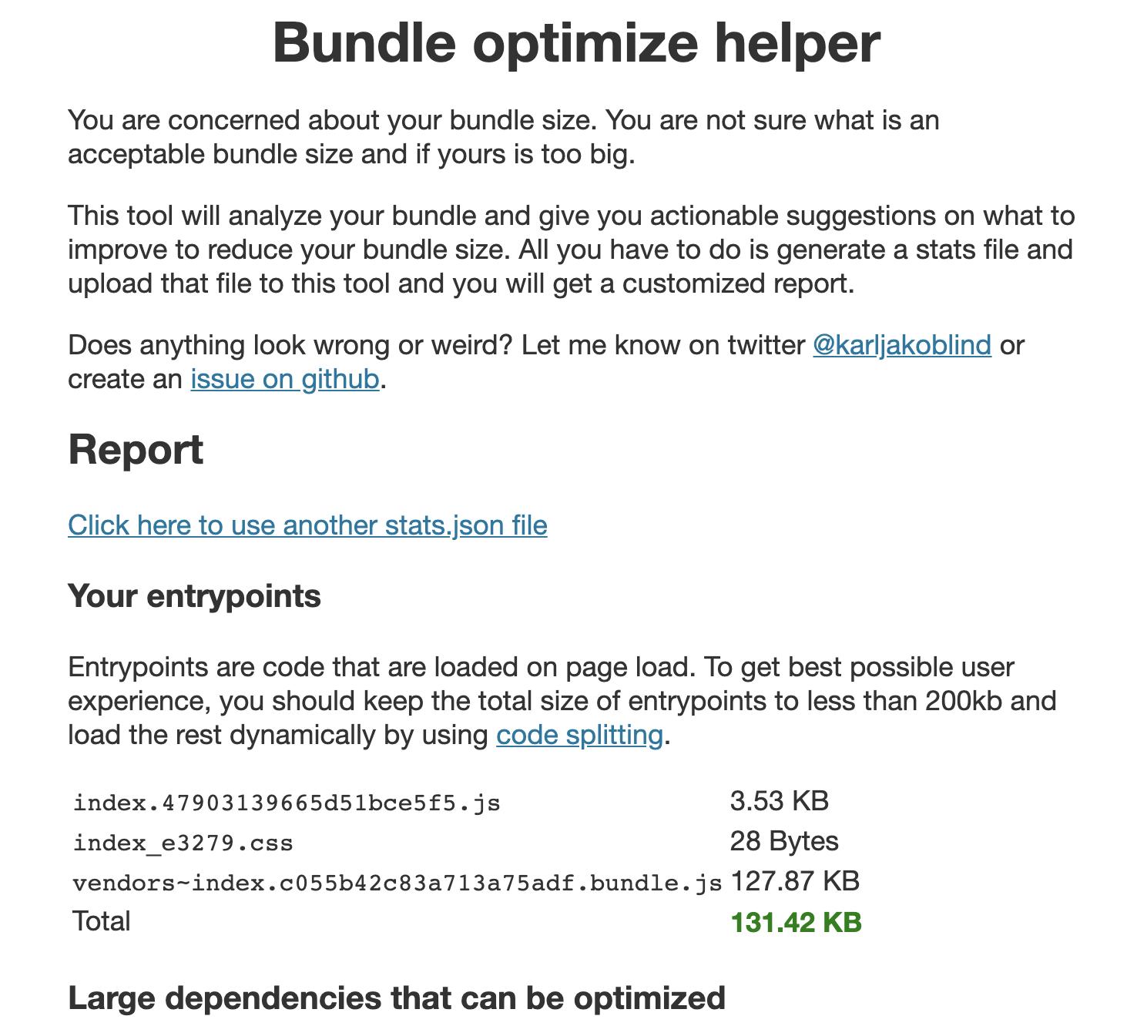
Task: Open the issue on github link
Action: coord(284,379)
